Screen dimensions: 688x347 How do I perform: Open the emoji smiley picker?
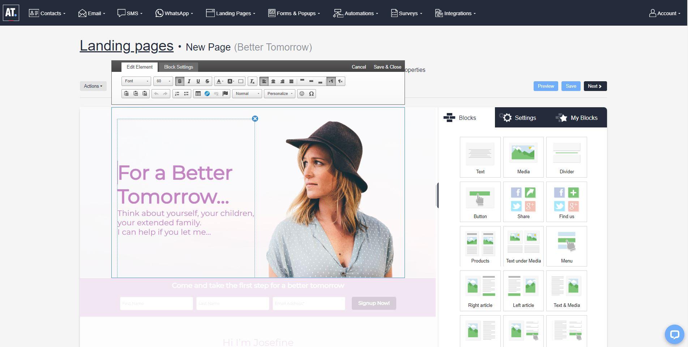tap(302, 94)
